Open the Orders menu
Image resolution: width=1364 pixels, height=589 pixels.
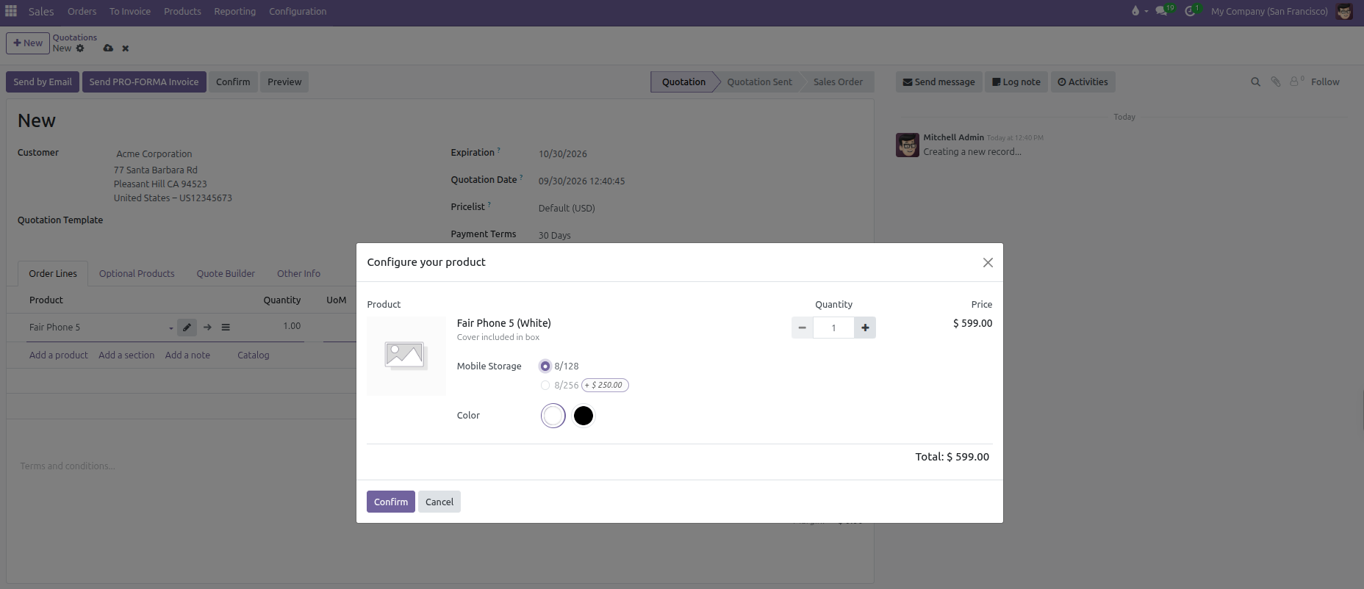click(82, 11)
